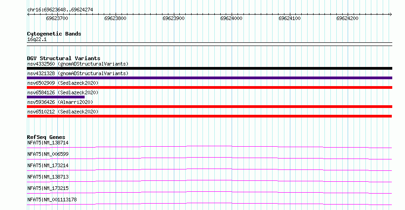Viewport: 405px width, 210px height.
Task: Select transcript NFAT5|NM_006599 label
Action: point(48,154)
